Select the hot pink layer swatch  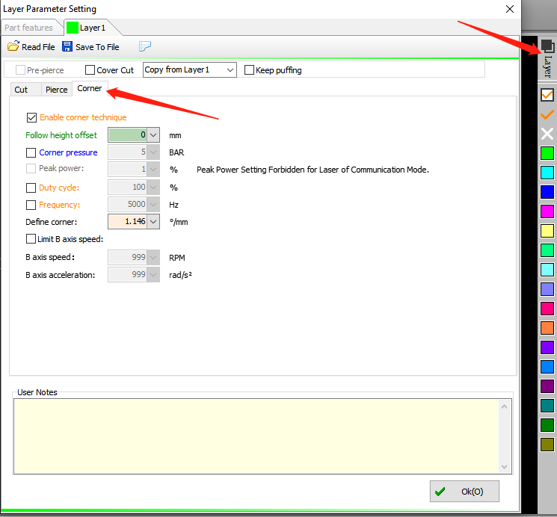pos(547,309)
